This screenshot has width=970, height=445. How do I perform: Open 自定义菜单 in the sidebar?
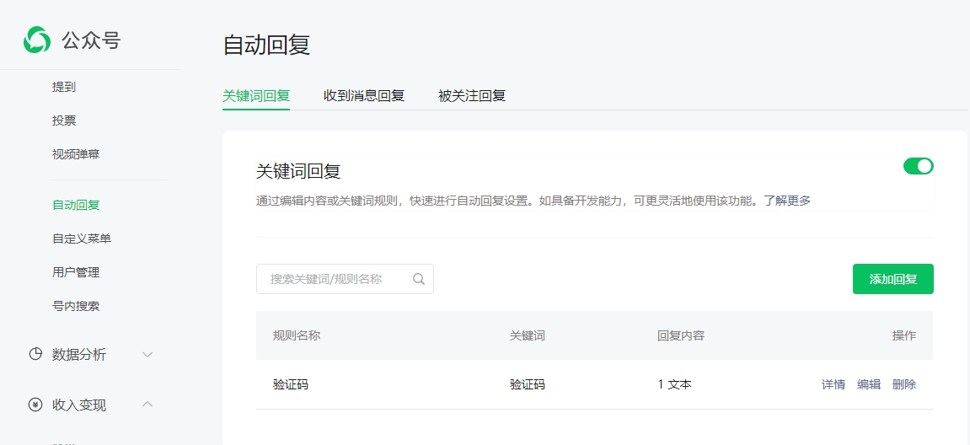pos(82,239)
